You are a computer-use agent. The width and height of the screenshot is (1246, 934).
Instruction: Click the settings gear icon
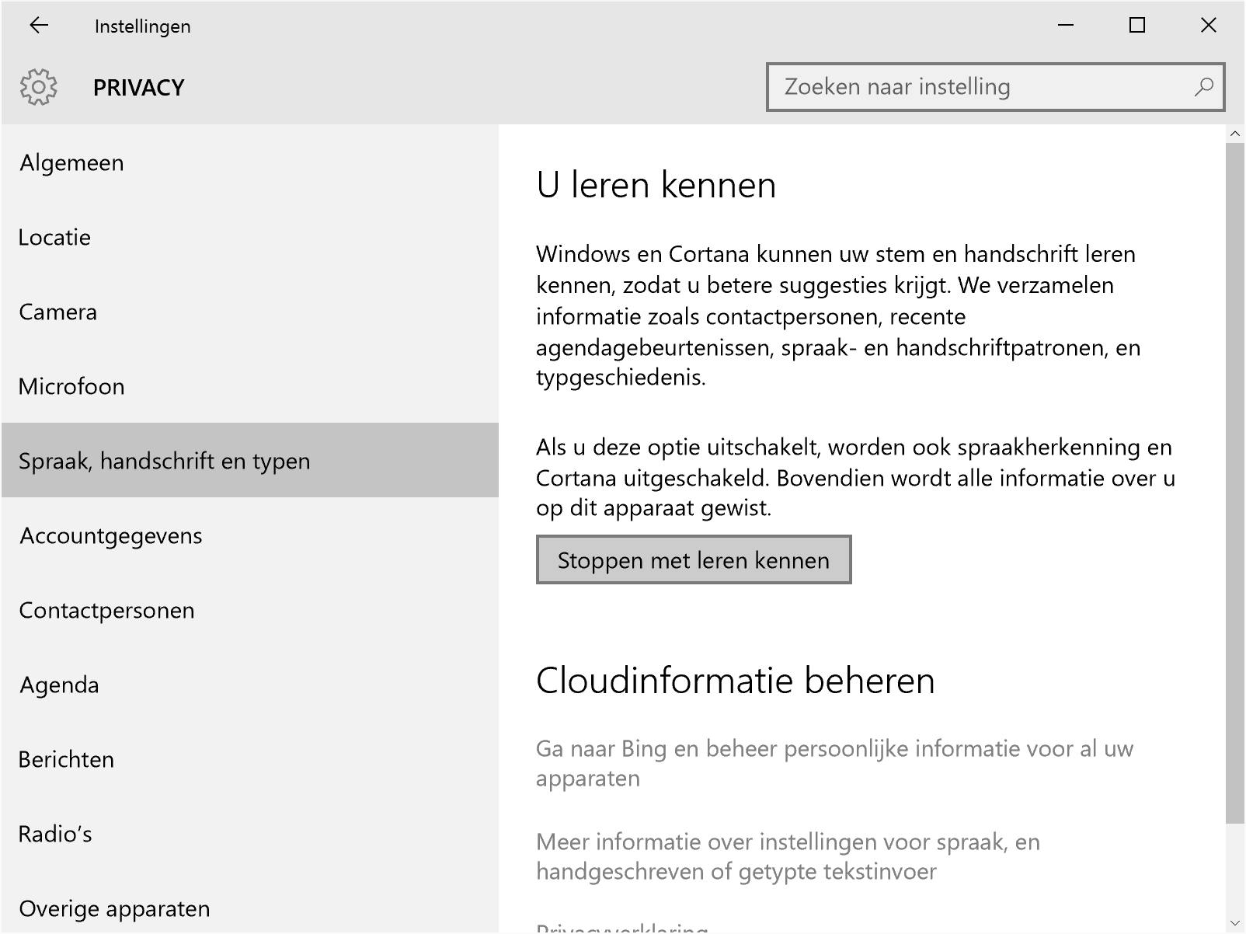(x=39, y=87)
